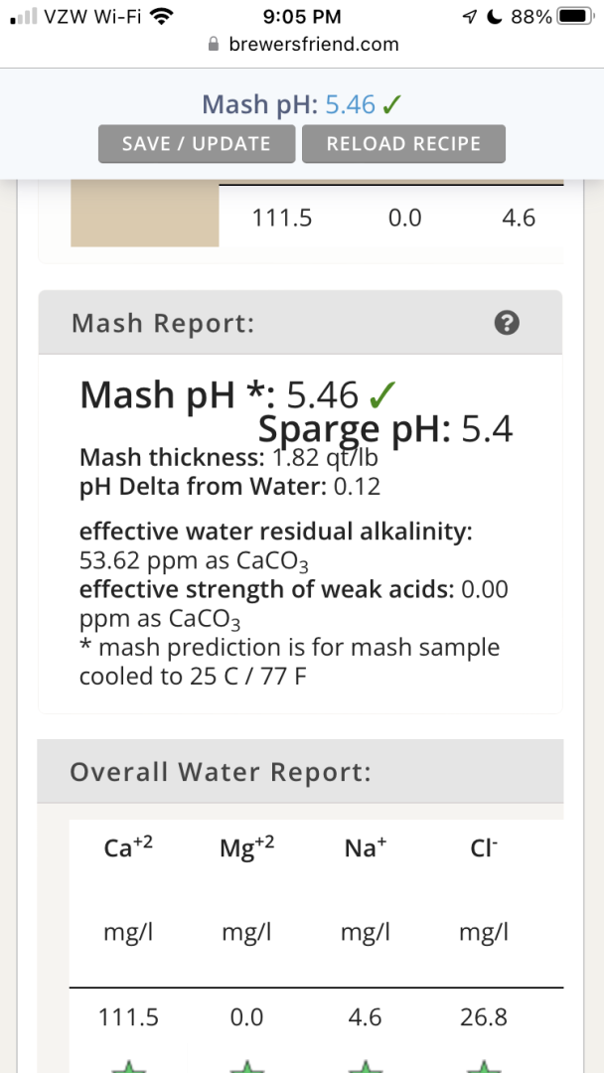The height and width of the screenshot is (1073, 604).
Task: Select the Mash Report section header
Action: click(x=163, y=323)
